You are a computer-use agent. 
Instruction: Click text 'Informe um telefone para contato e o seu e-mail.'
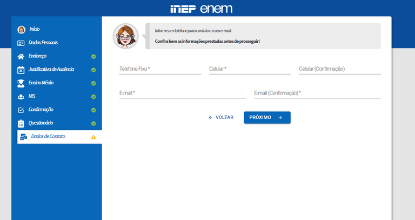pyautogui.click(x=193, y=31)
